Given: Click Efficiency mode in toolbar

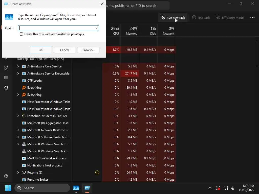Looking at the screenshot, I should [230, 18].
